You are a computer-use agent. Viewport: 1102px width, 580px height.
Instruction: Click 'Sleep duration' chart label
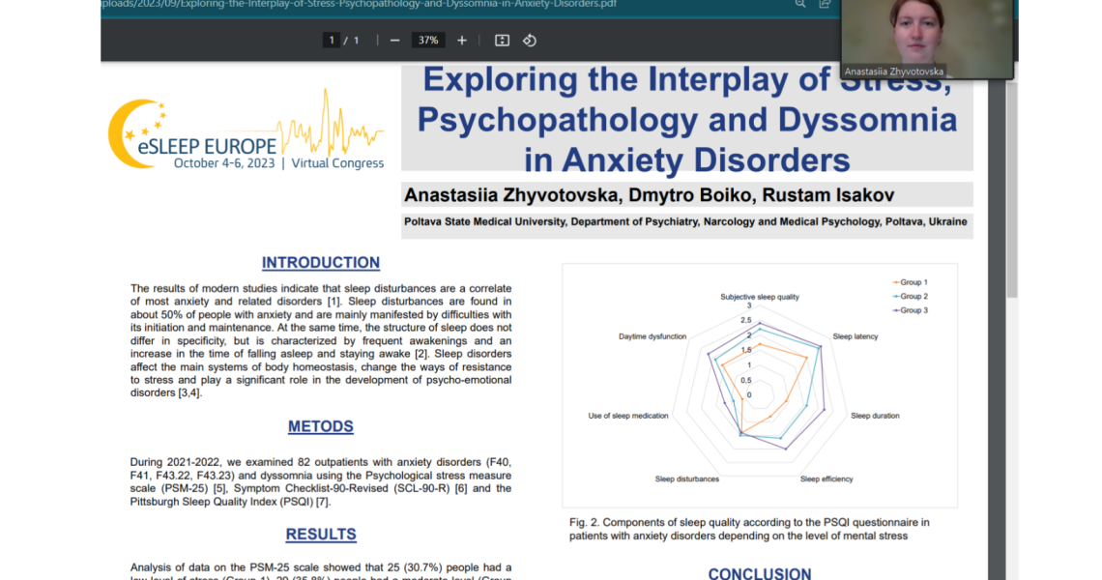pos(874,416)
